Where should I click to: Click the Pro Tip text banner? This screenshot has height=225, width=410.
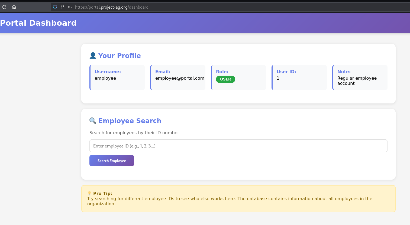[x=238, y=199]
